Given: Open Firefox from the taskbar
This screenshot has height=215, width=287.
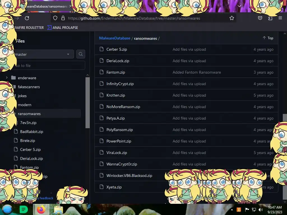Looking at the screenshot, I should (x=41, y=209).
